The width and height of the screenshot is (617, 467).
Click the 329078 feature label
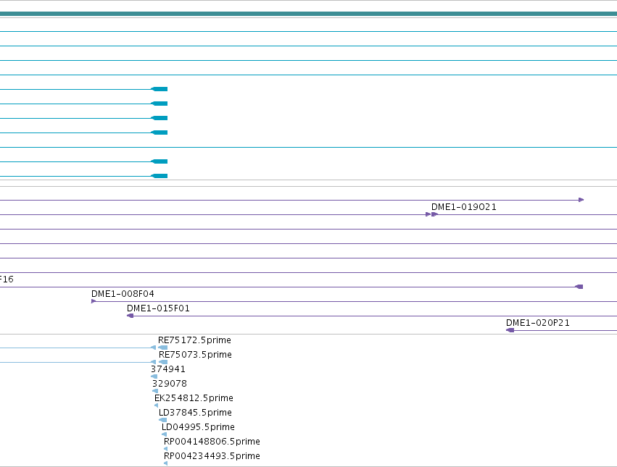(x=170, y=384)
